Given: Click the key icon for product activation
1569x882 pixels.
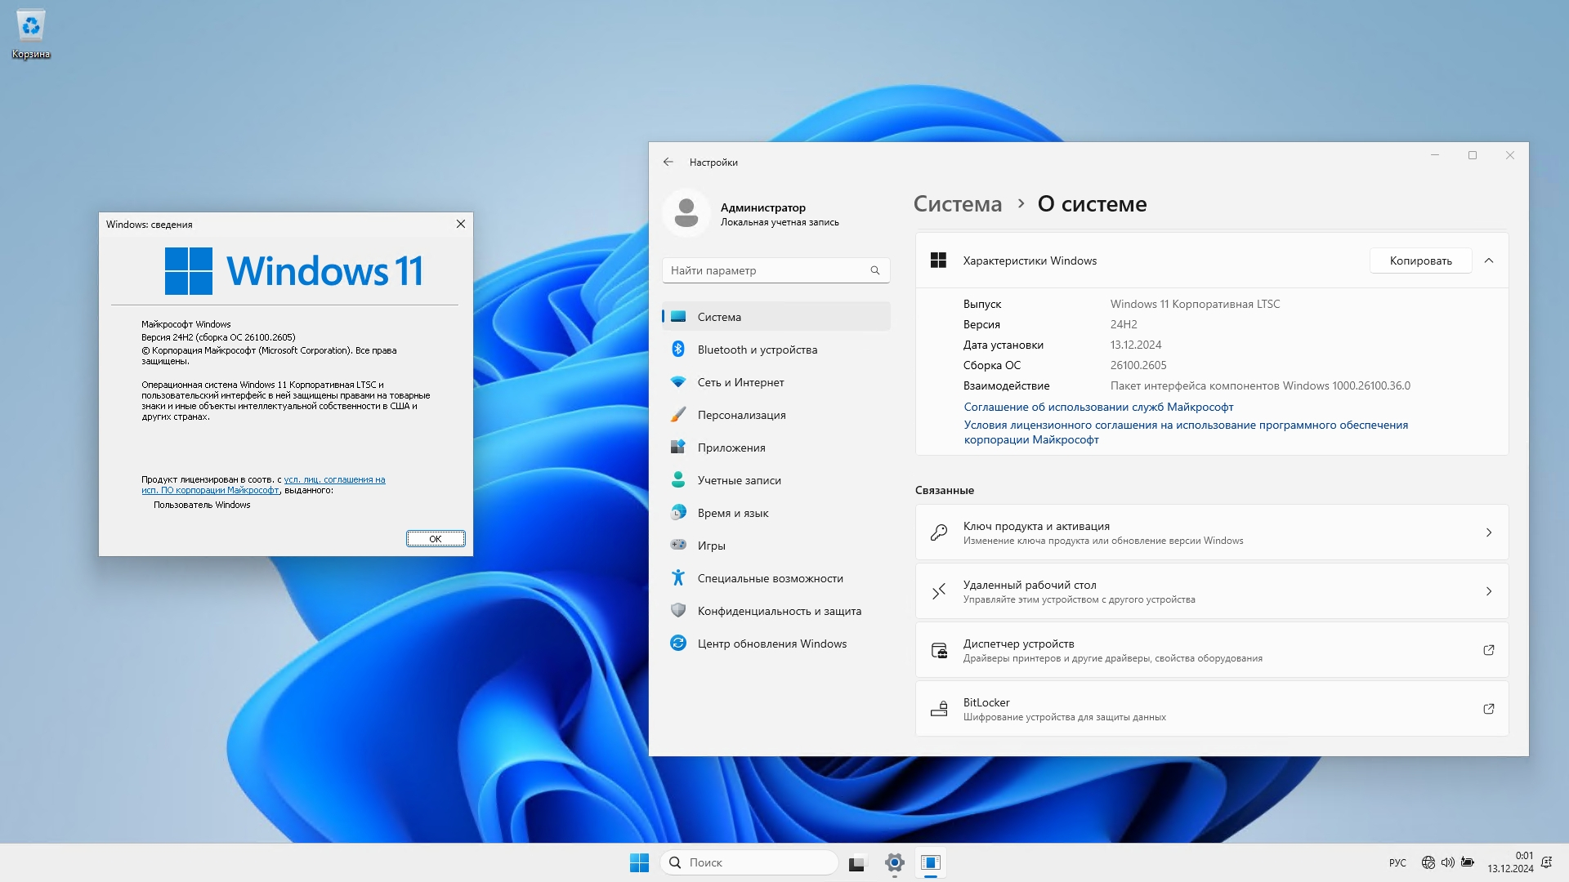Looking at the screenshot, I should (939, 532).
